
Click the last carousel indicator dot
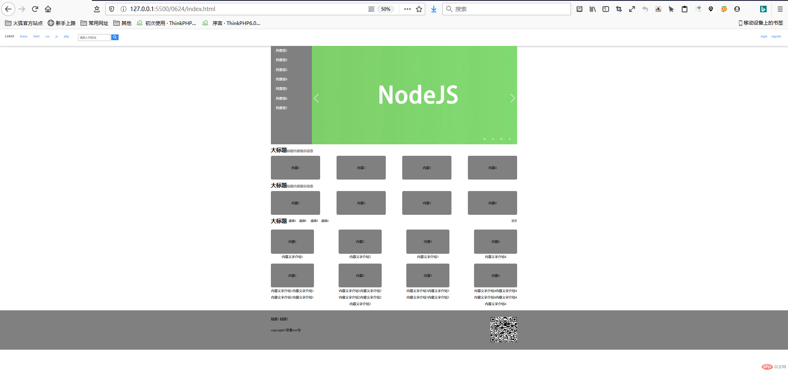click(510, 139)
